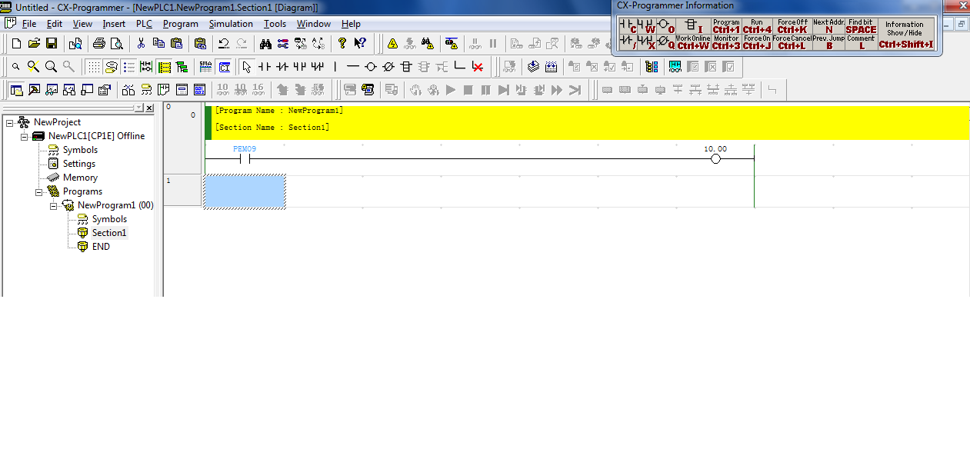970x472 pixels.
Task: Pick the New Coil tool
Action: (371, 67)
